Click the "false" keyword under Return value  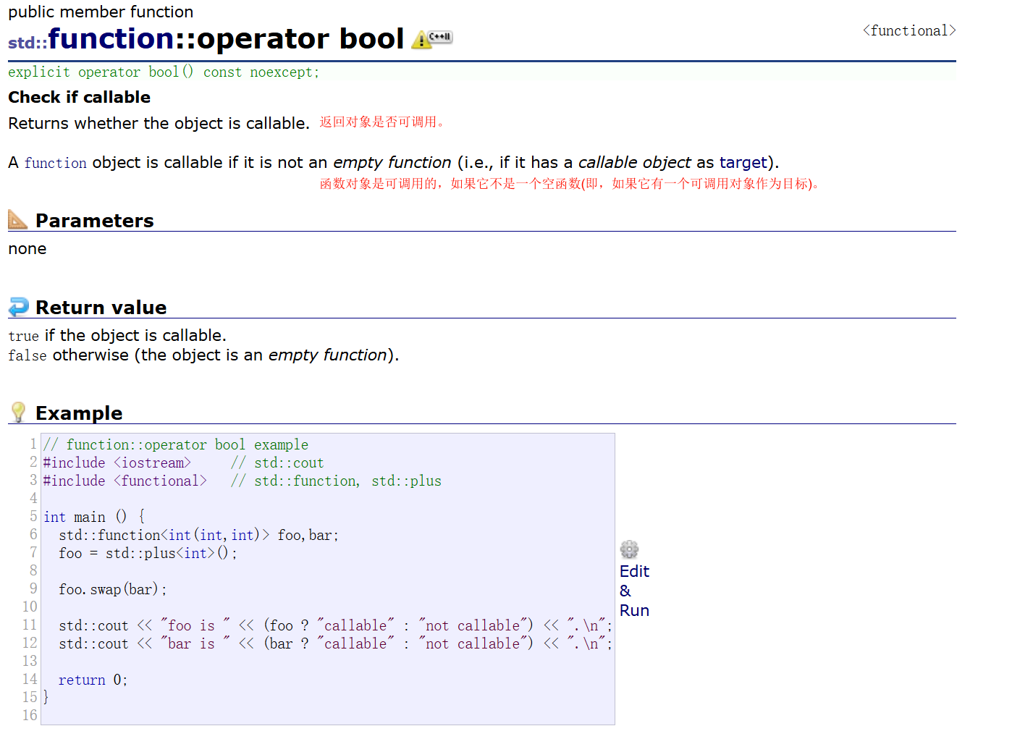point(27,355)
